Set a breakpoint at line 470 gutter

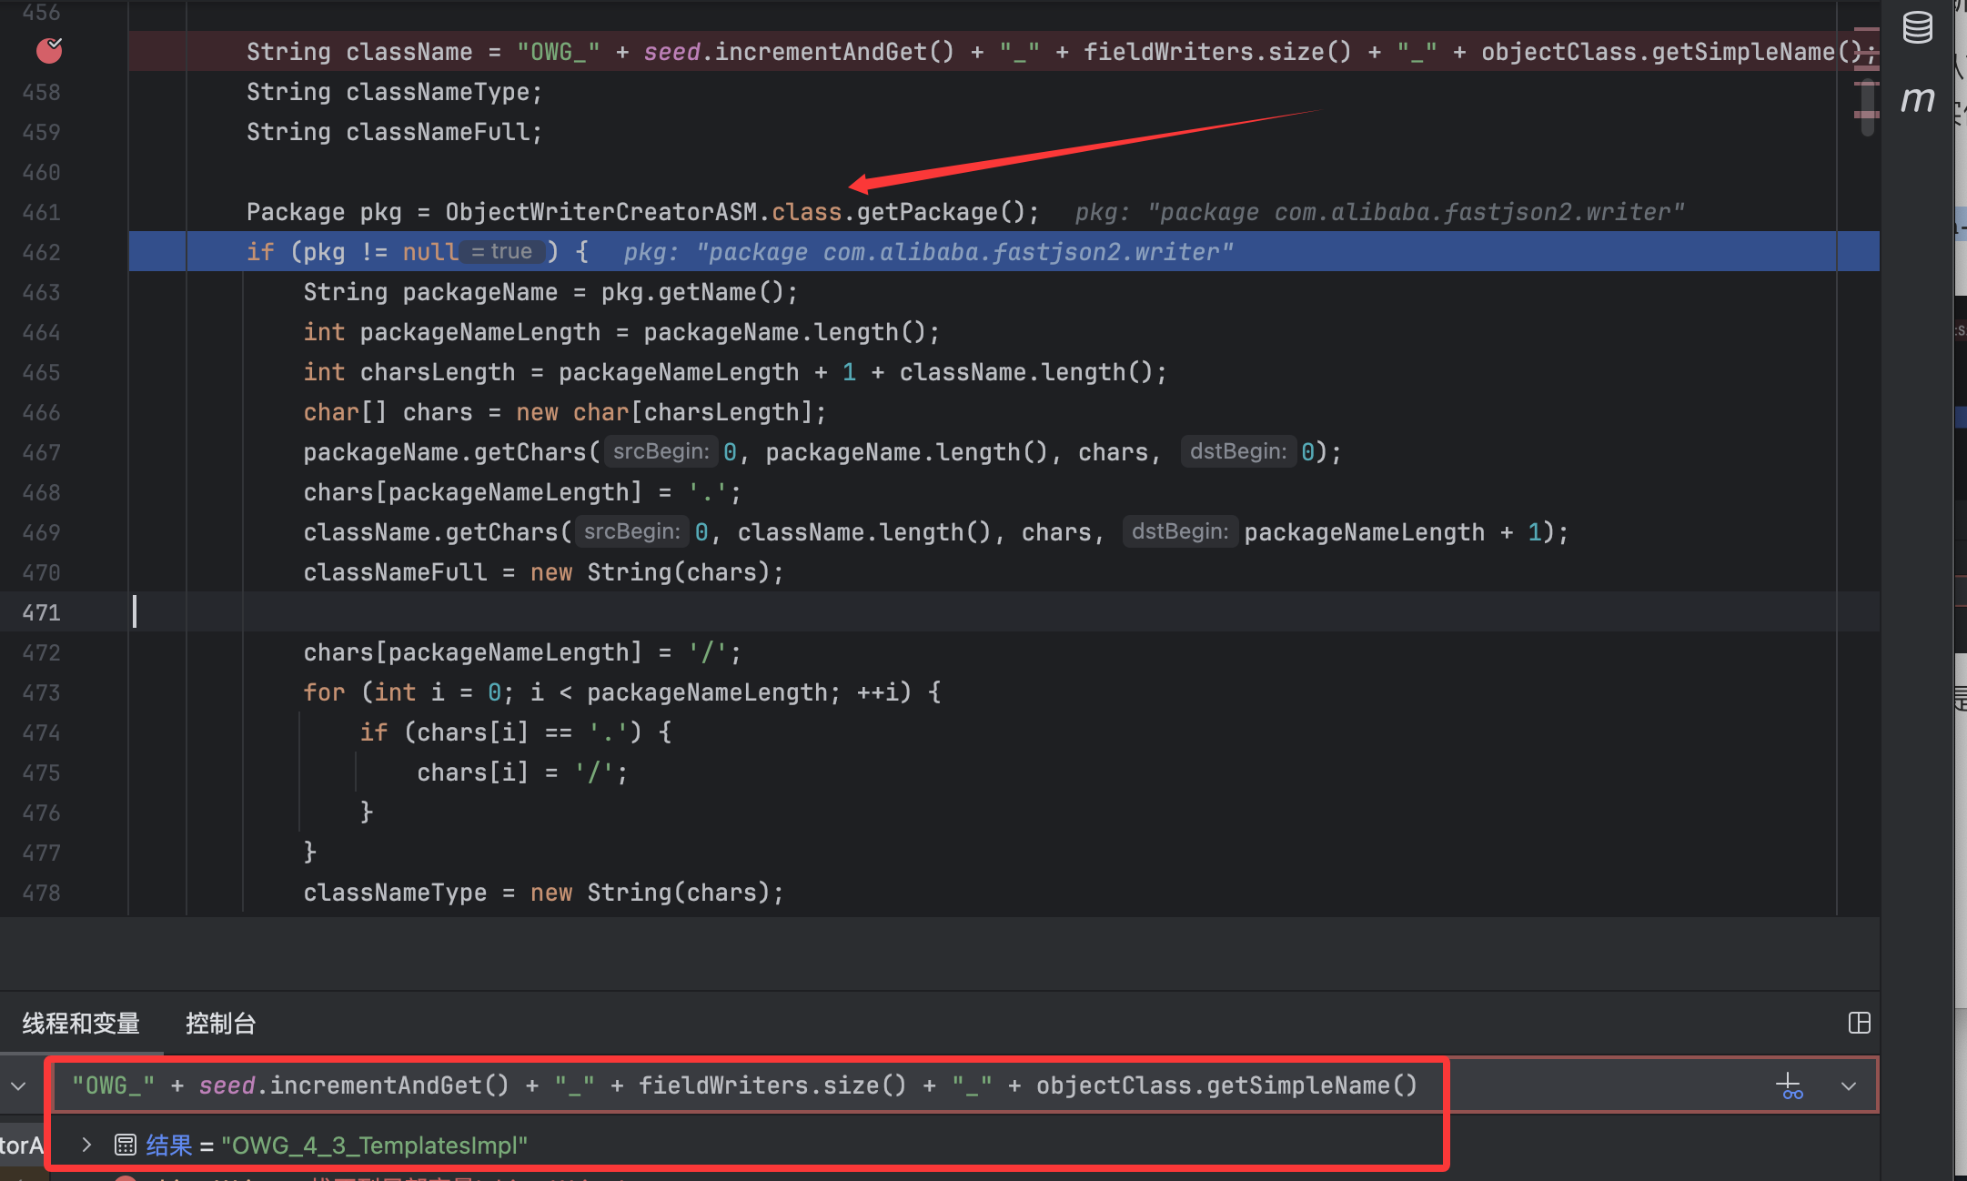42,572
